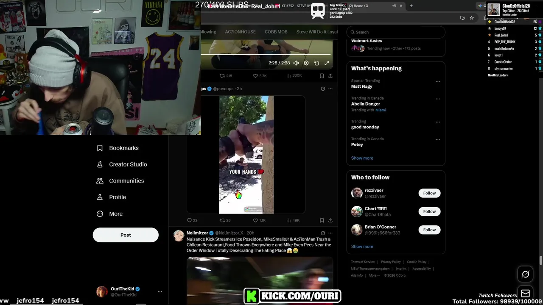This screenshot has width=543, height=305.
Task: Reply to the povcops tweet with 23 replies
Action: tap(192, 220)
